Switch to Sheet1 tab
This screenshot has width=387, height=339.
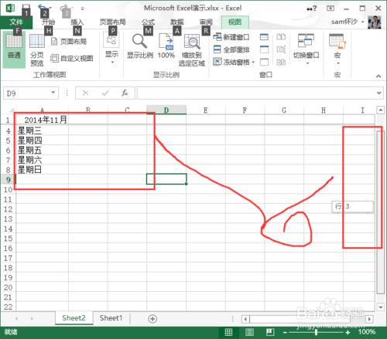(x=111, y=318)
